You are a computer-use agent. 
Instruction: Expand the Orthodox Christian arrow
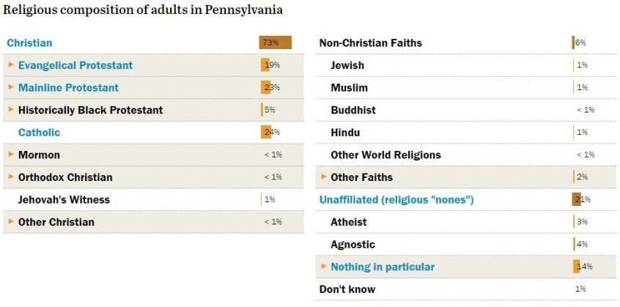point(11,177)
